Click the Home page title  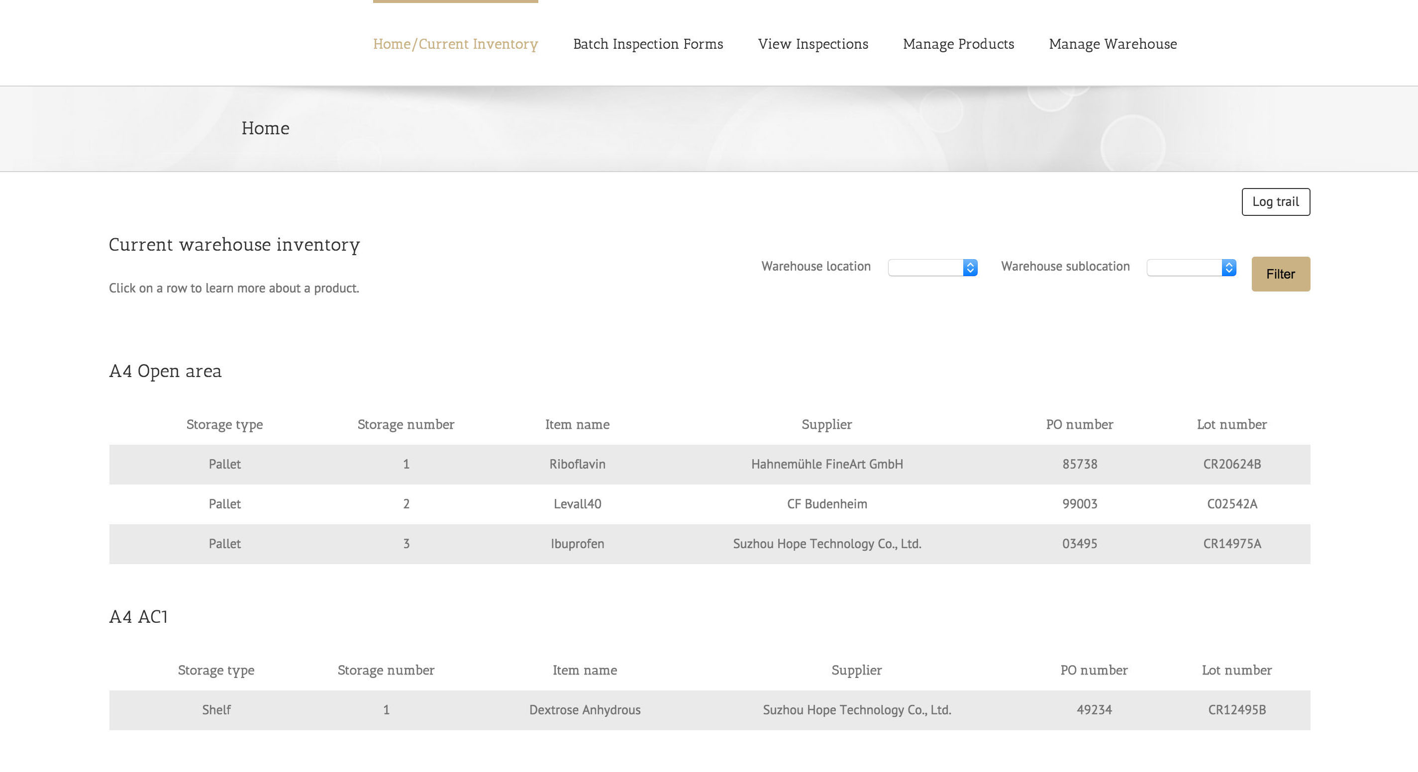coord(265,128)
